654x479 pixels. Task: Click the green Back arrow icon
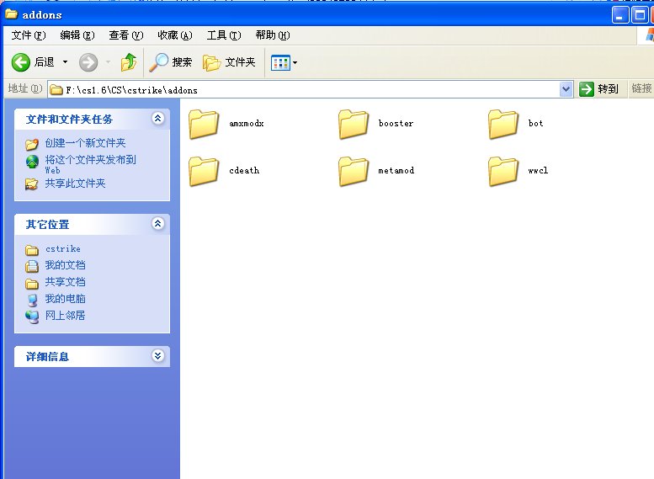pyautogui.click(x=20, y=62)
